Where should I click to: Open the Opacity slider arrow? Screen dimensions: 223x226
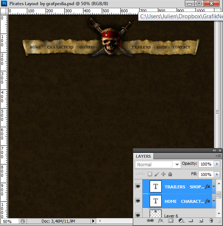217,164
